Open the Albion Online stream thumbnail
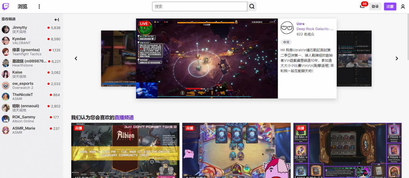409x178 pixels. (x=125, y=150)
